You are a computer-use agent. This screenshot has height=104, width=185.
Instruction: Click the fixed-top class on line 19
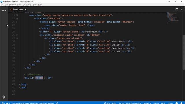[x=105, y=15]
